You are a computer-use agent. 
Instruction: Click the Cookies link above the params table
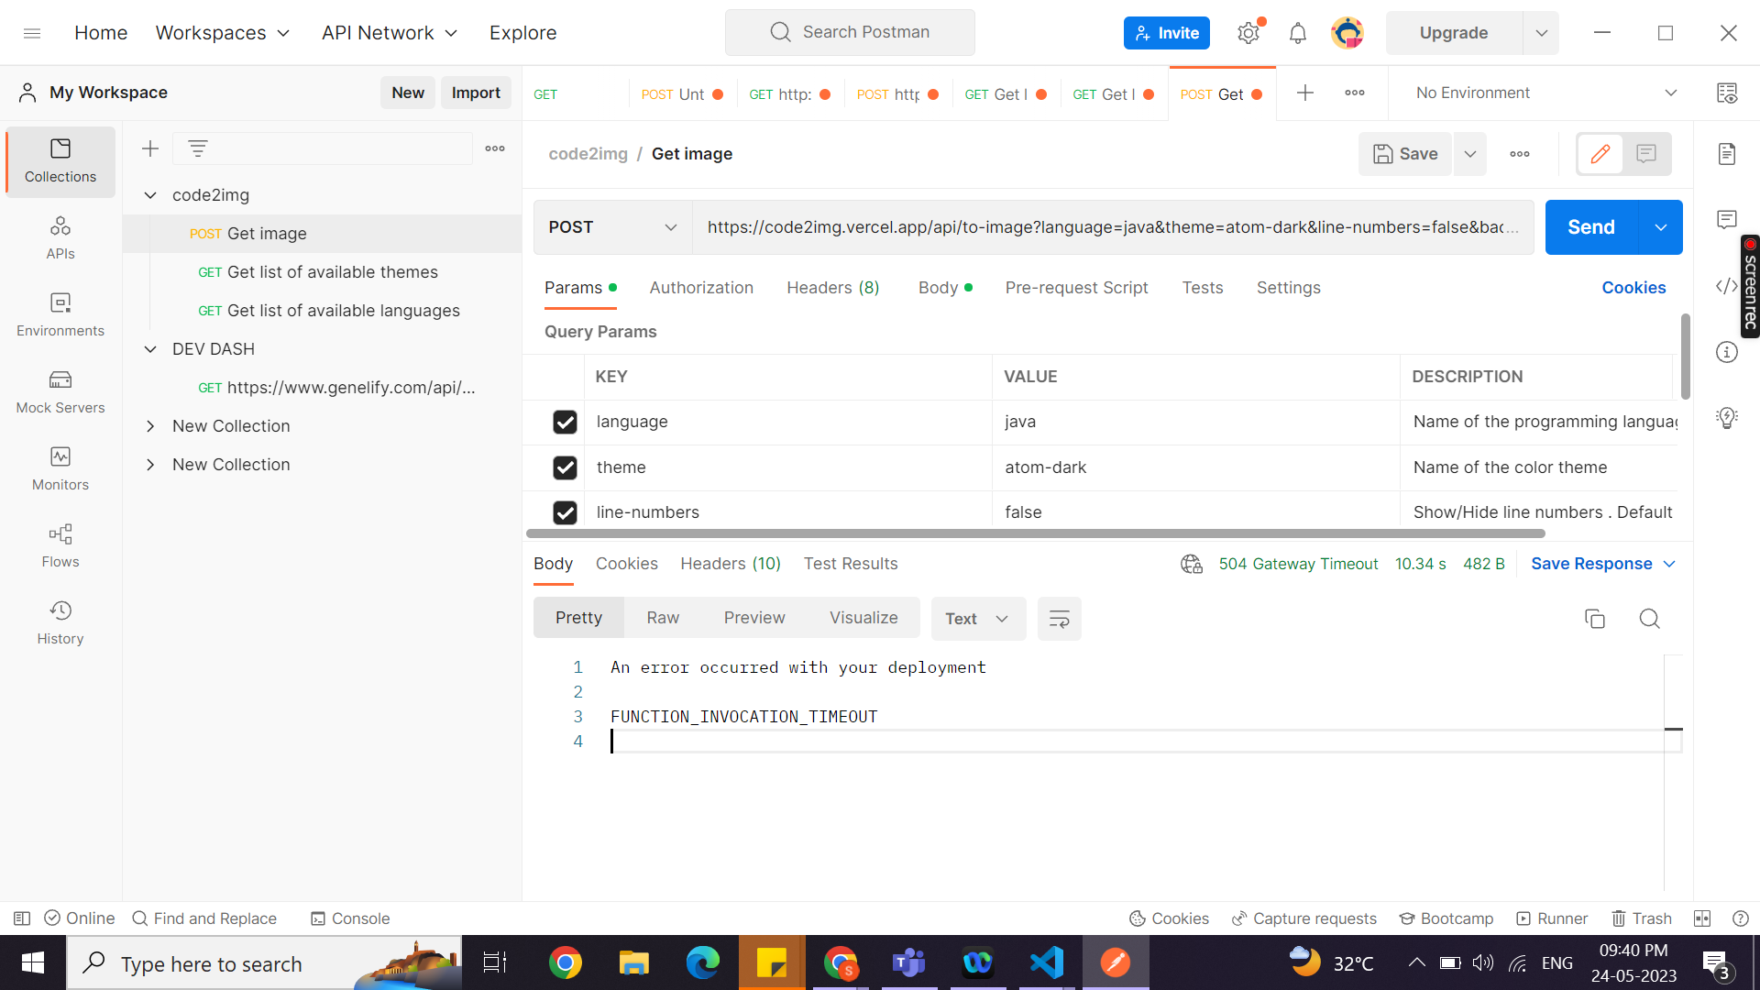1633,287
